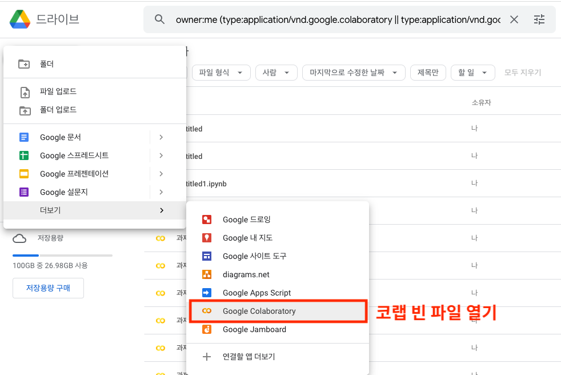Click the storage usage progress bar
This screenshot has height=375, width=561.
pyautogui.click(x=63, y=256)
